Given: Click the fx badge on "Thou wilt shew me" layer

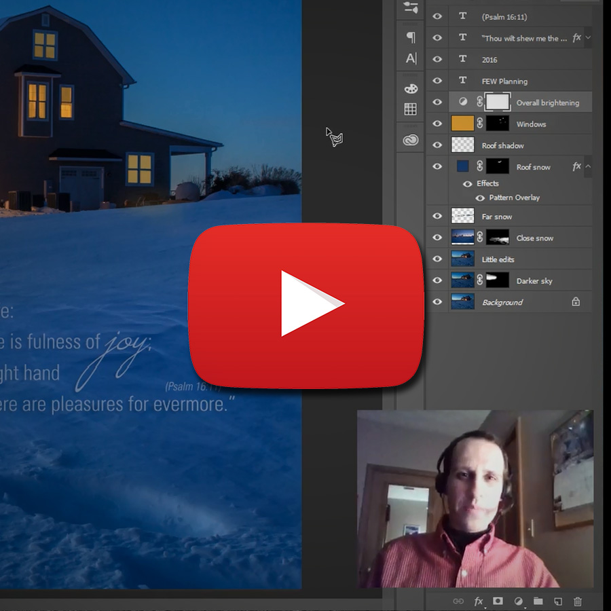Looking at the screenshot, I should (576, 37).
